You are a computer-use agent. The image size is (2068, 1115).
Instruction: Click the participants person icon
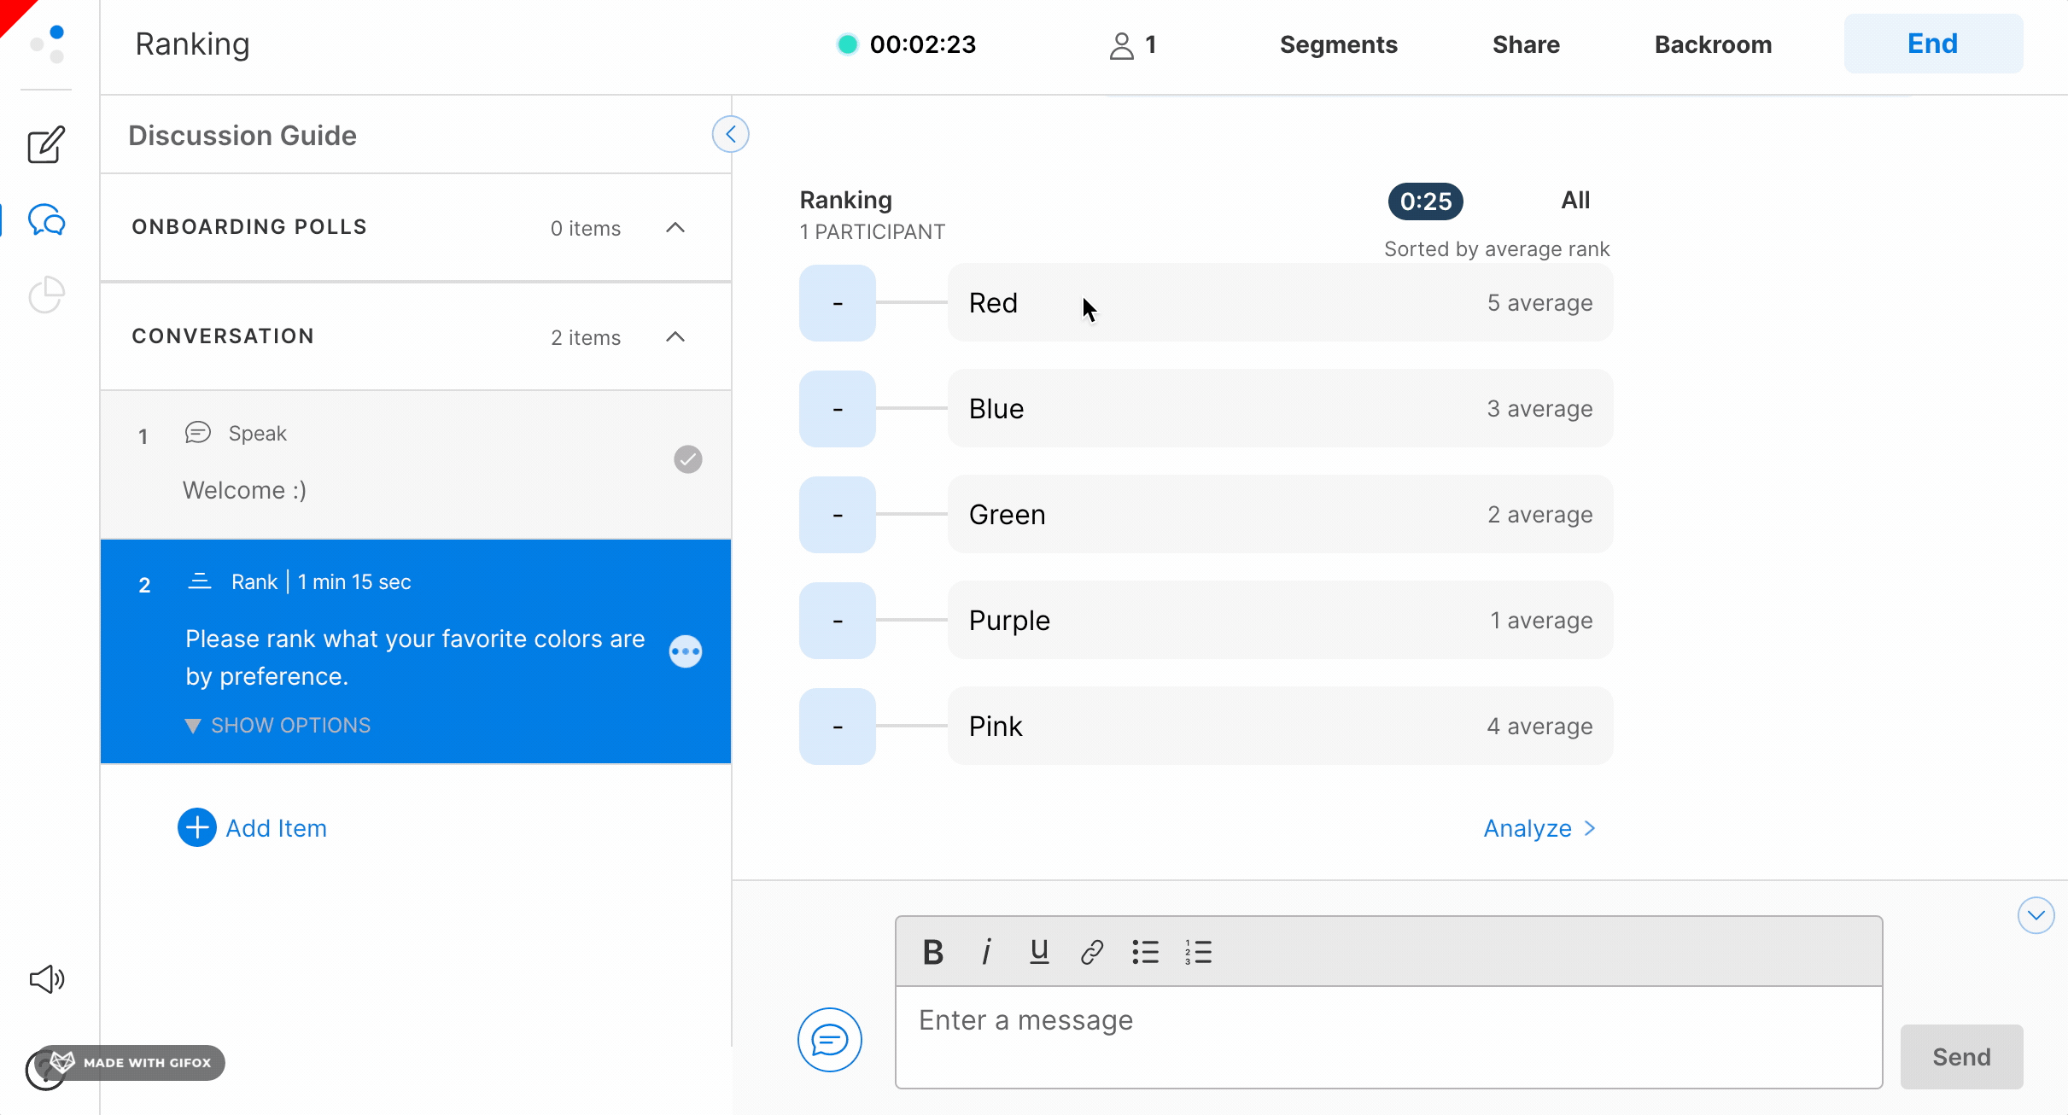click(1121, 44)
